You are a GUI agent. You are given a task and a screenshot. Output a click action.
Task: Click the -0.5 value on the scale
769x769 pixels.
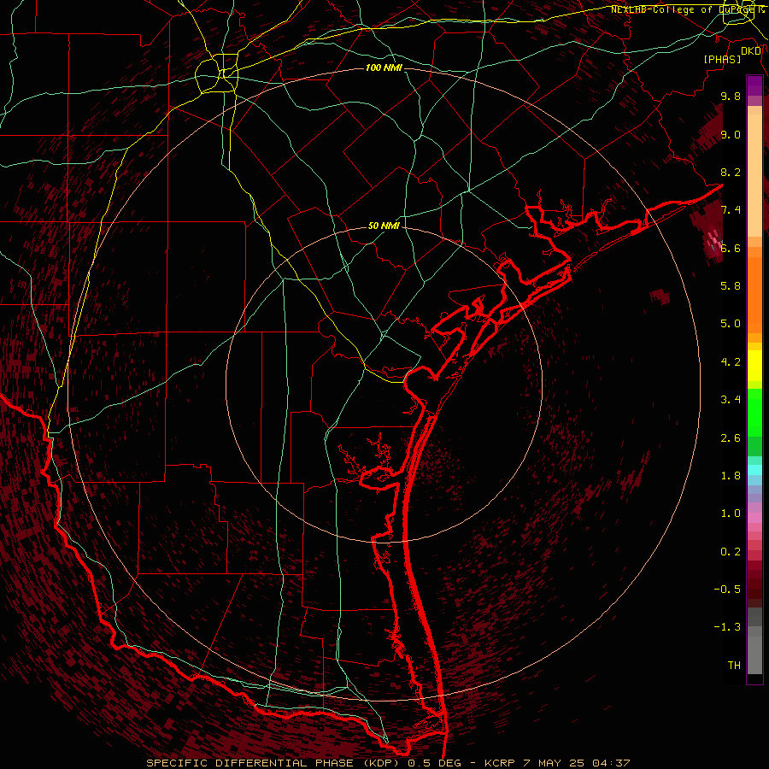(x=727, y=590)
